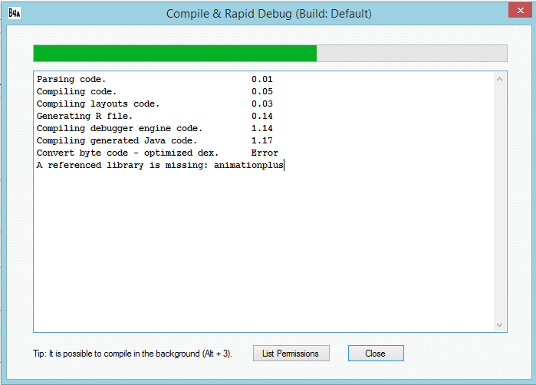Open the List Permissions dialog

tap(291, 354)
